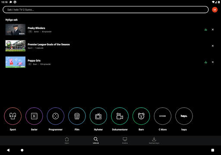This screenshot has height=155, width=221.
Task: Select the Peppa Gris title text
Action: [x=34, y=61]
